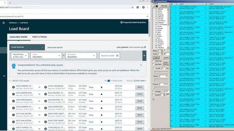Screen dimensions: 234x131
Task: Switch to the POST A TRUCK tab
Action: coord(40,37)
